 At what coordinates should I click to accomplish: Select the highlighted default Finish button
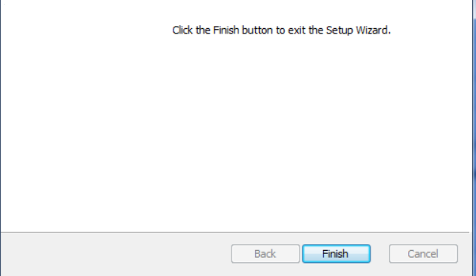336,254
